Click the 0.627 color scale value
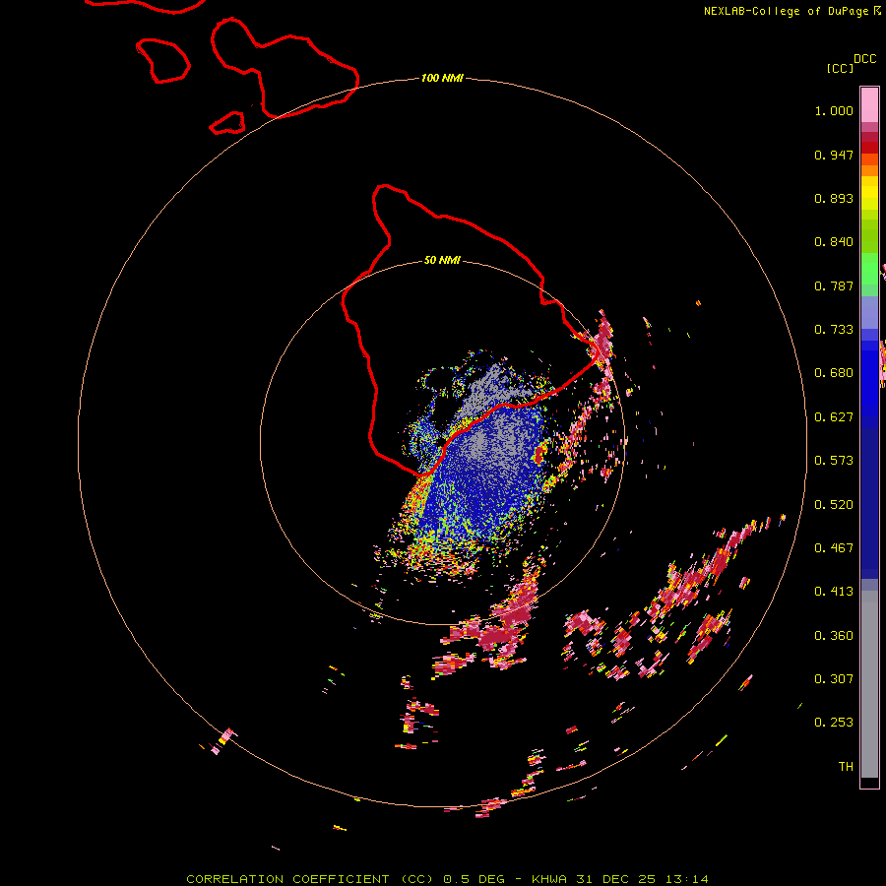The width and height of the screenshot is (886, 886). pyautogui.click(x=834, y=417)
